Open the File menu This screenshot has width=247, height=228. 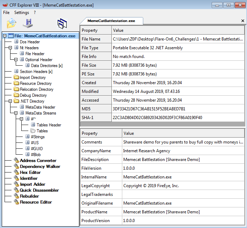pos(6,13)
